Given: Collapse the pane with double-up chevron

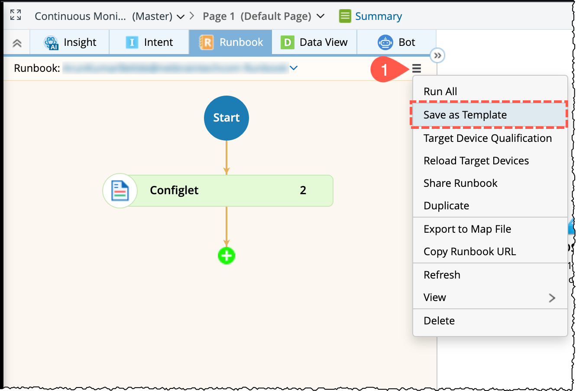Looking at the screenshot, I should pos(17,43).
